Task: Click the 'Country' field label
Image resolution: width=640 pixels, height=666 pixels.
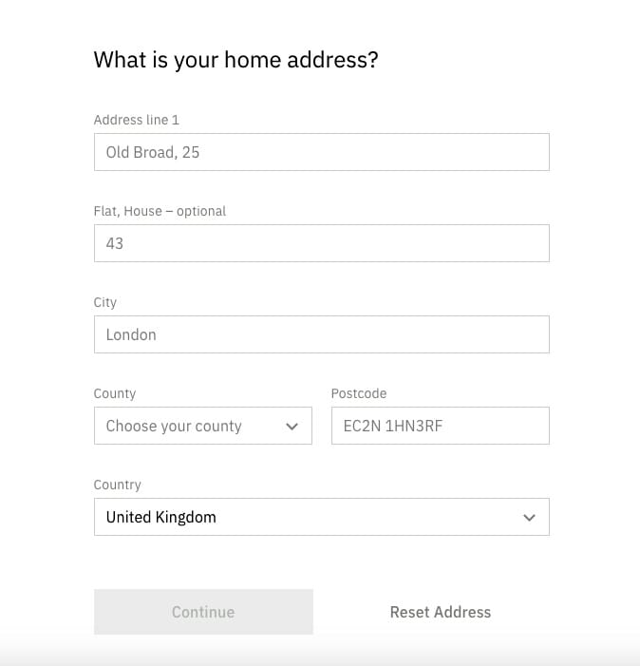Action: (x=117, y=485)
